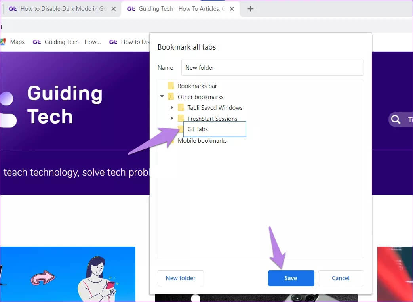Click the Bookmarks bar folder icon
Image resolution: width=413 pixels, height=302 pixels.
pos(171,86)
